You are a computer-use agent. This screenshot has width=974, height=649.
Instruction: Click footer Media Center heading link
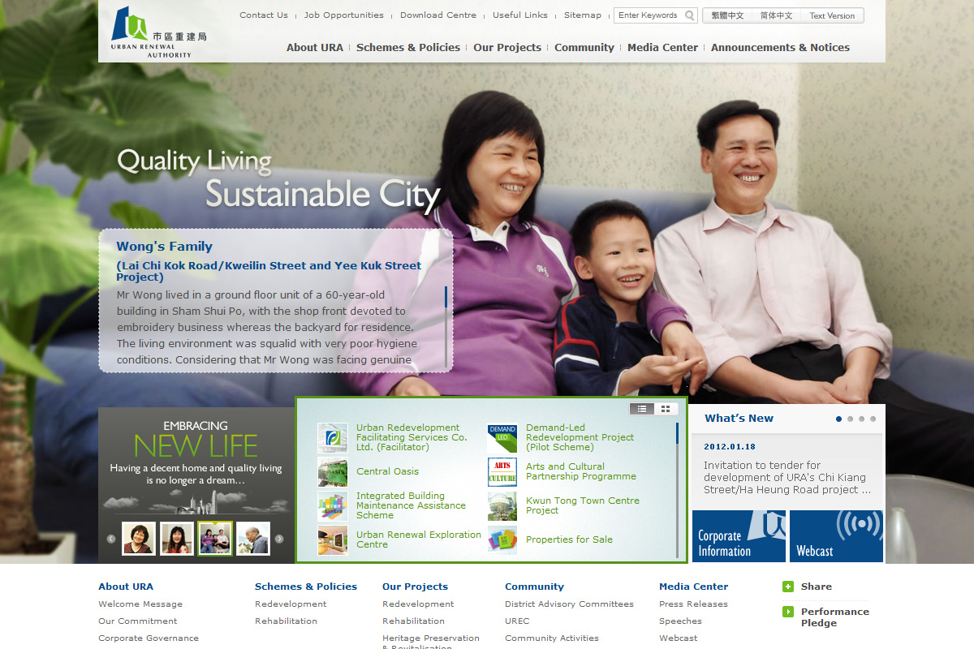point(694,587)
